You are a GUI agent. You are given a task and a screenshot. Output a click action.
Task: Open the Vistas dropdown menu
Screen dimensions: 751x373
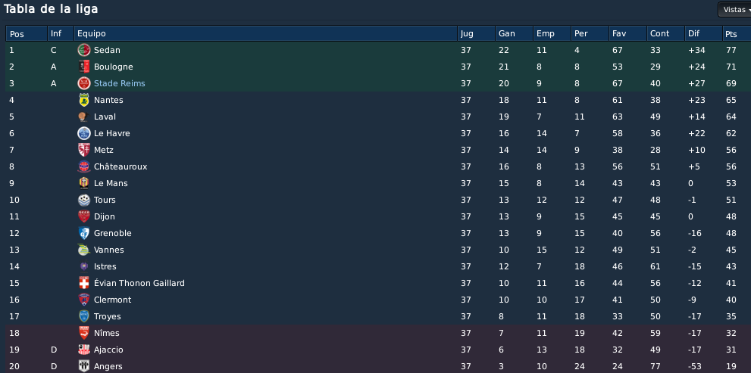pos(734,10)
